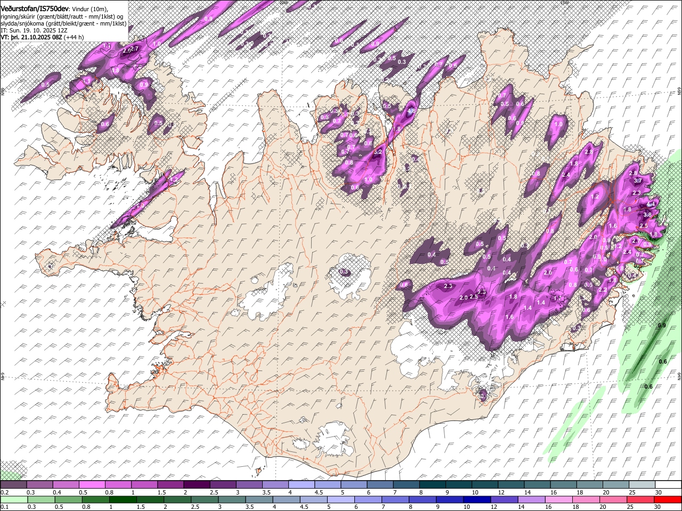The width and height of the screenshot is (682, 511).
Task: Pick the light pink swatch labeled 16, lower legend
Action: click(559, 499)
